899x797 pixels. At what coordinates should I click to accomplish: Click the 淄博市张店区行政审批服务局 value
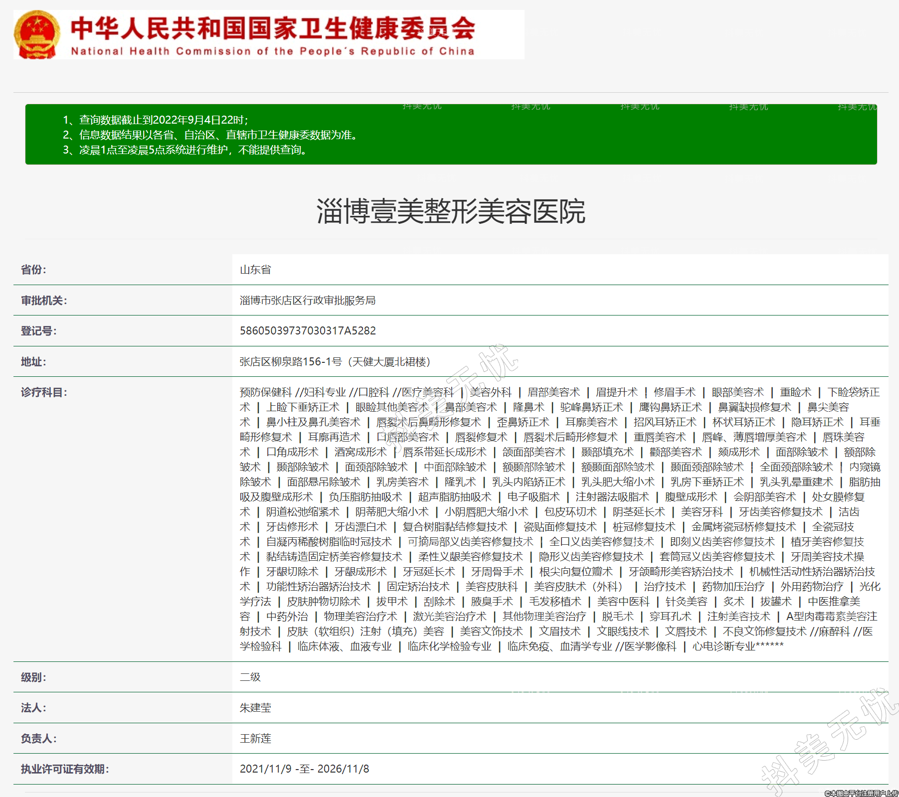point(308,301)
